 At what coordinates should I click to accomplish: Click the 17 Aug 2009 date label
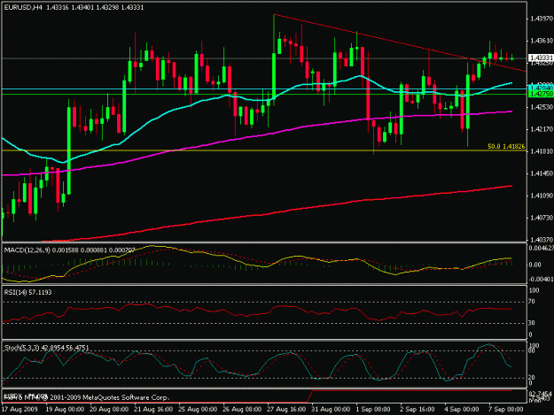pos(20,410)
